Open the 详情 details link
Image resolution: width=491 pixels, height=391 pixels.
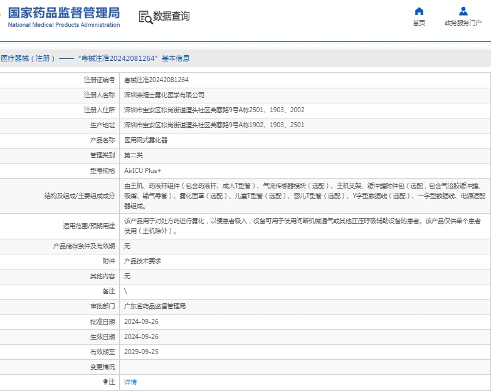point(130,382)
